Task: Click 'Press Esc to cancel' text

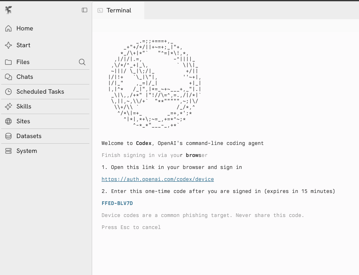Action: point(131,227)
